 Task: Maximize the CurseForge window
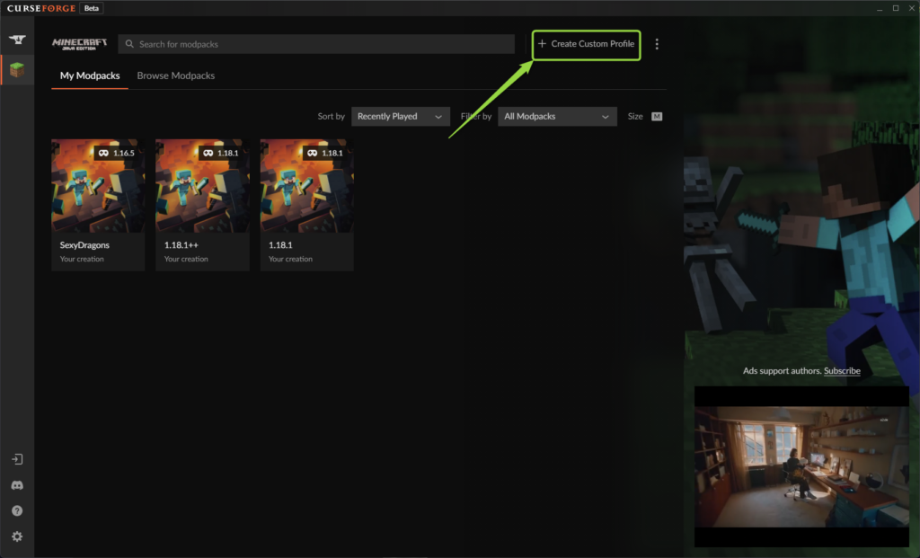(x=896, y=8)
